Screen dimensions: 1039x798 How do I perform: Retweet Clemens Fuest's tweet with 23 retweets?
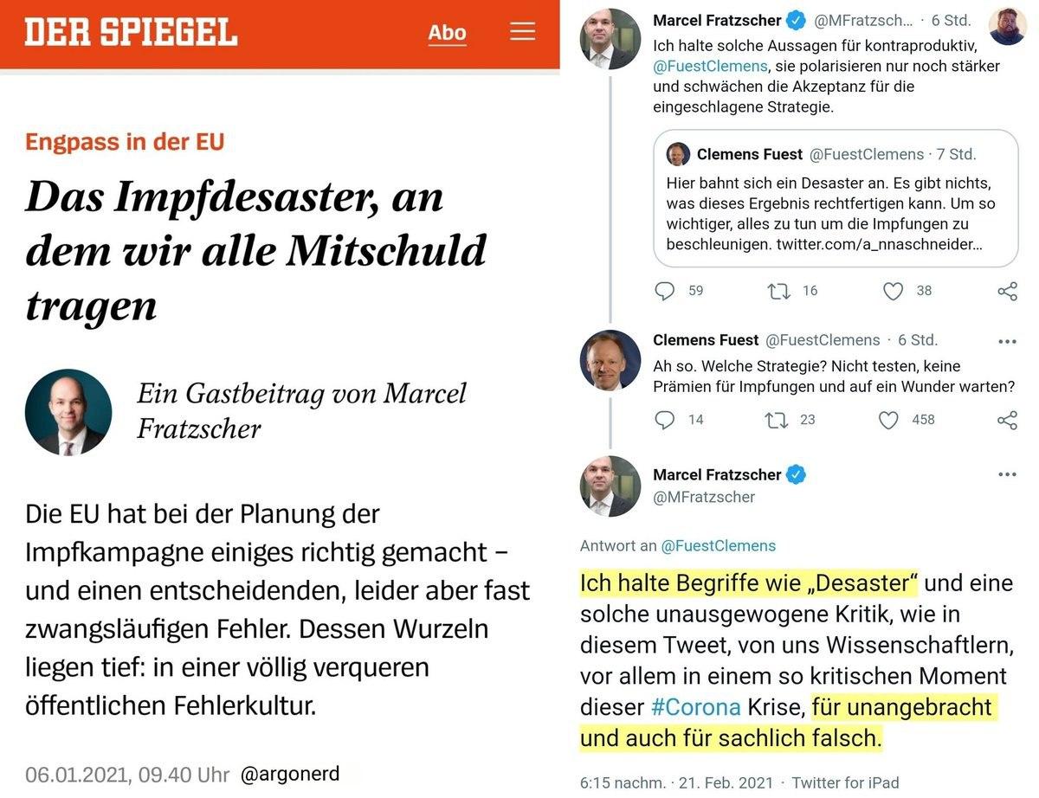click(776, 420)
